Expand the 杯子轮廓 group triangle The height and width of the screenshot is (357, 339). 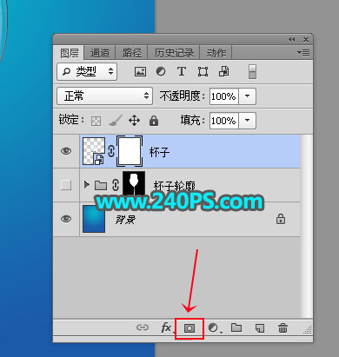click(x=86, y=184)
